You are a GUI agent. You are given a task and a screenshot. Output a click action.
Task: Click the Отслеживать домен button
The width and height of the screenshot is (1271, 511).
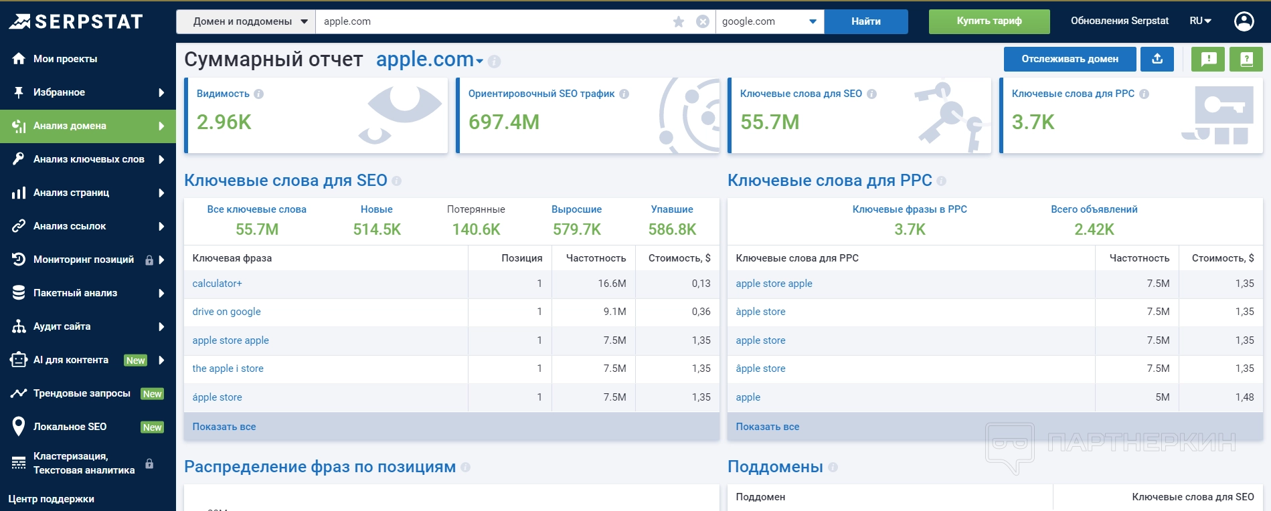point(1070,59)
